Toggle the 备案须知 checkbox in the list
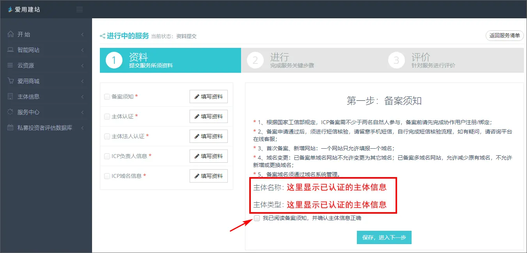The height and width of the screenshot is (253, 527). [107, 97]
